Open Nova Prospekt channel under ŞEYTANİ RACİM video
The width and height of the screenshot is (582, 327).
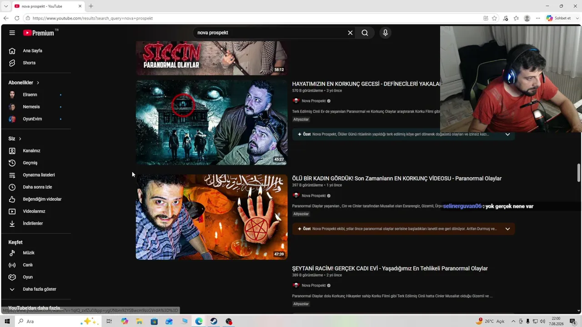click(x=314, y=286)
